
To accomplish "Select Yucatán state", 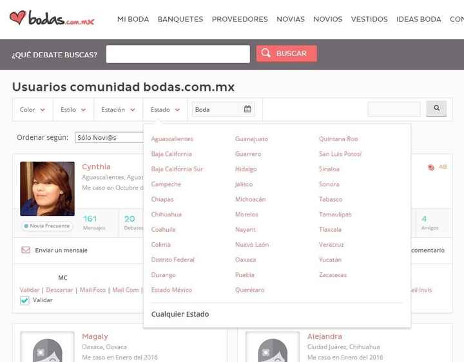I will [330, 260].
